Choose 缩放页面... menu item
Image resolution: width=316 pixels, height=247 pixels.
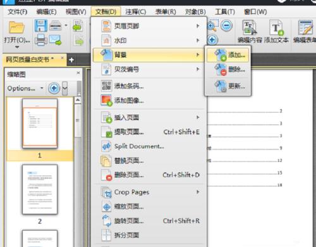point(149,206)
